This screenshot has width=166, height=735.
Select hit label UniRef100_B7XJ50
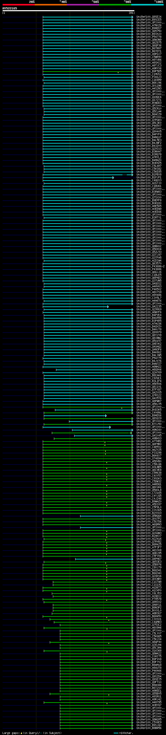[149, 424]
